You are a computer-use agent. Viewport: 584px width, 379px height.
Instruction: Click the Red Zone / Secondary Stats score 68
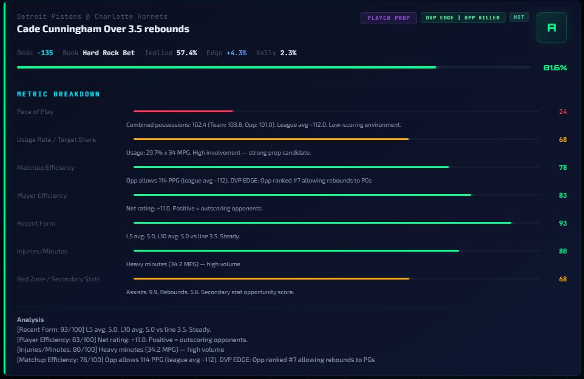(x=563, y=279)
